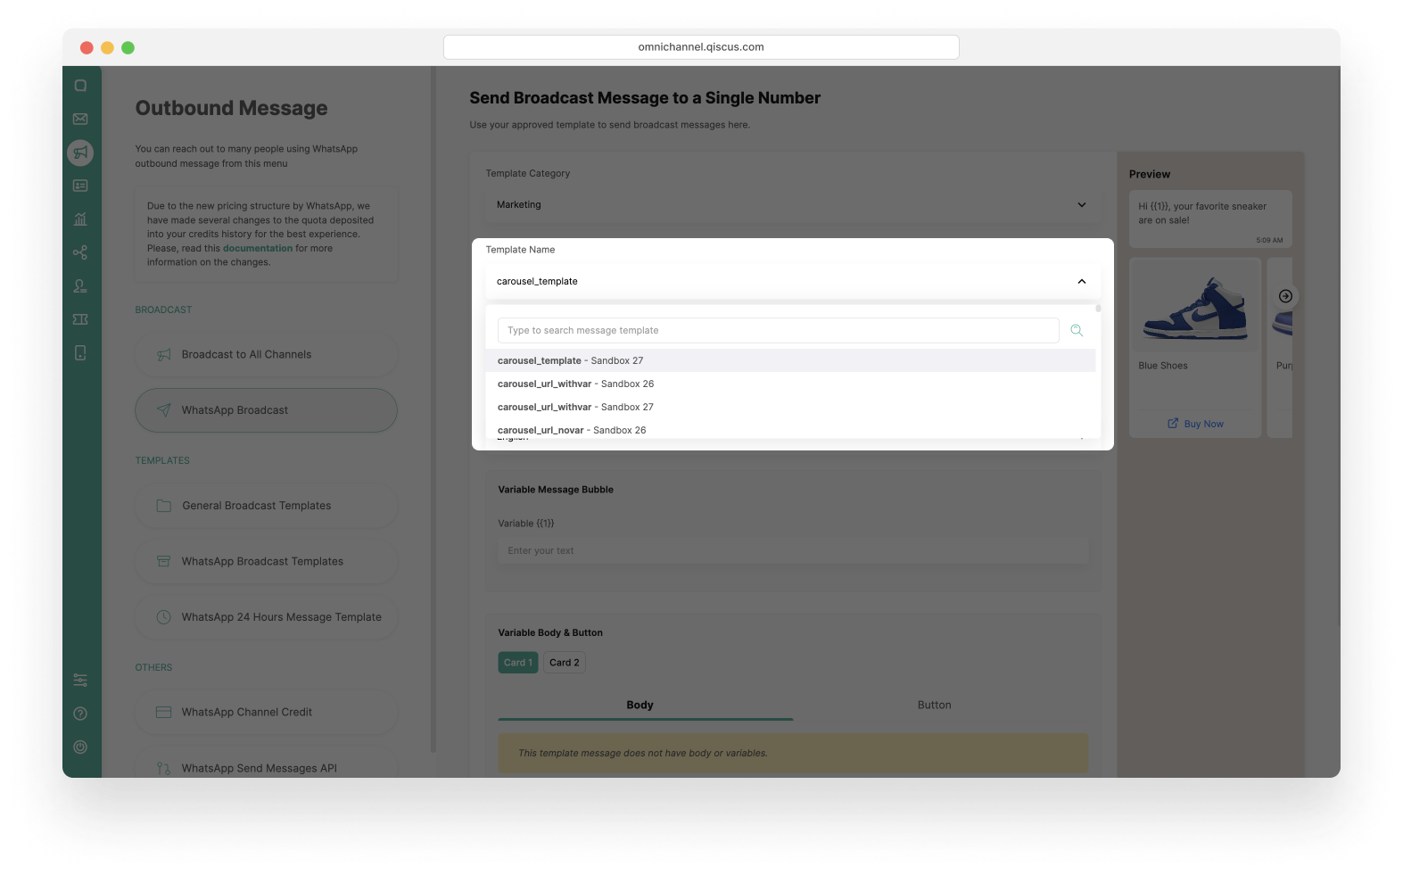Click the branch icon on WhatsApp Send Messages API
This screenshot has width=1403, height=875.
(164, 769)
